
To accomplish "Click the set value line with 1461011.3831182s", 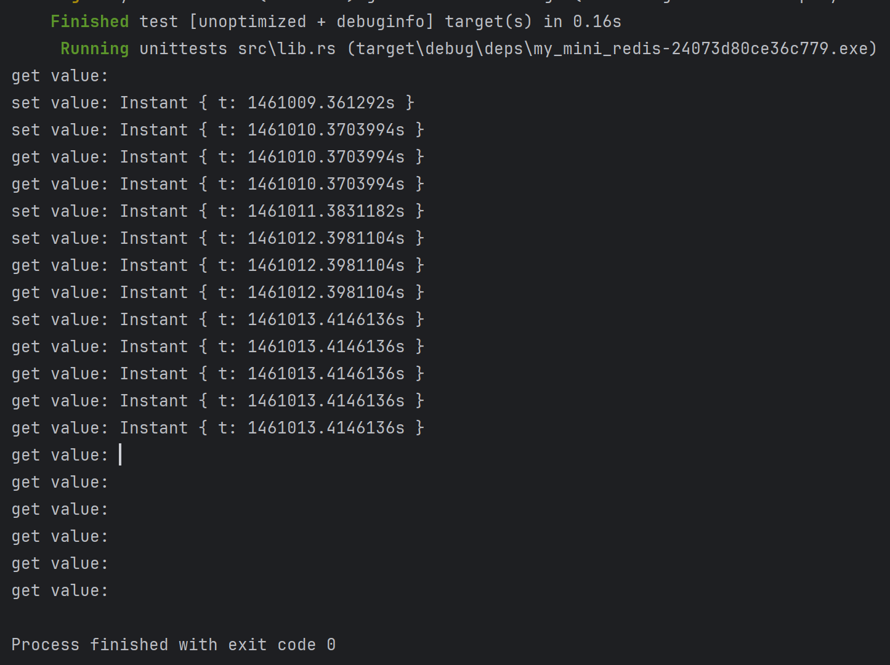I will tap(217, 211).
